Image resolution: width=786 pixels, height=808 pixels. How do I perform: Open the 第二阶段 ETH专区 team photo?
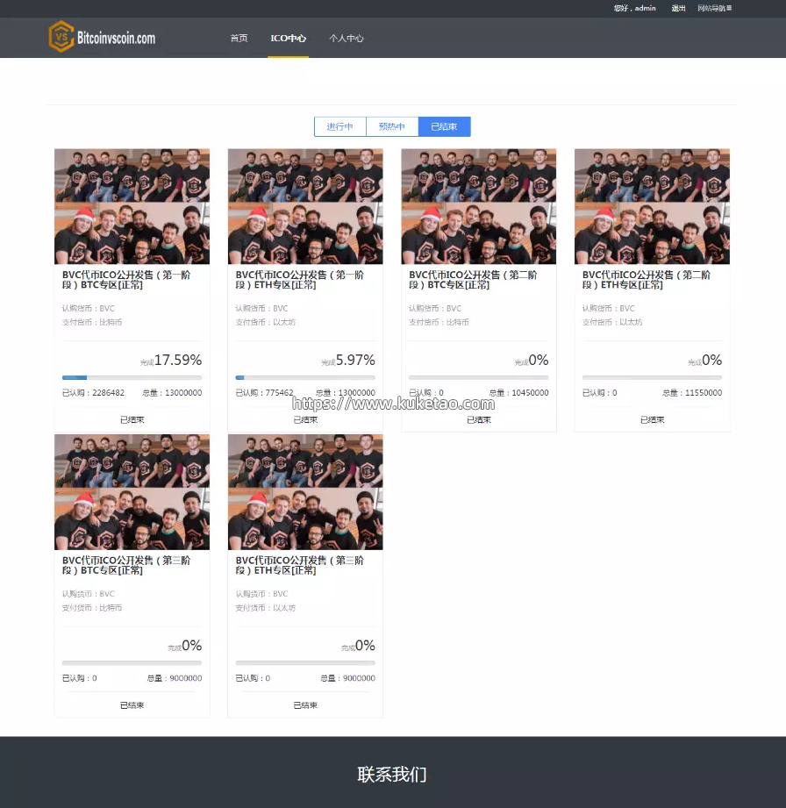pyautogui.click(x=652, y=207)
